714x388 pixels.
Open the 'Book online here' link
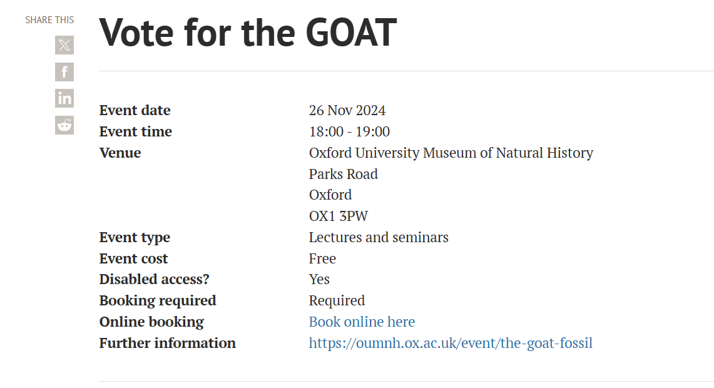click(x=362, y=322)
